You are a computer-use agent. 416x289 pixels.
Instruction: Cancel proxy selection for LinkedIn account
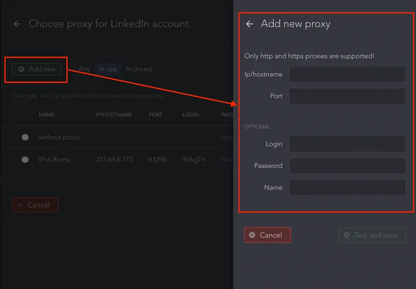(x=35, y=205)
